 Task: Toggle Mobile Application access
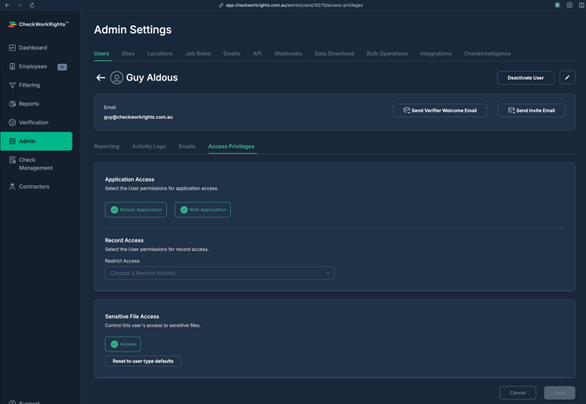pos(136,210)
